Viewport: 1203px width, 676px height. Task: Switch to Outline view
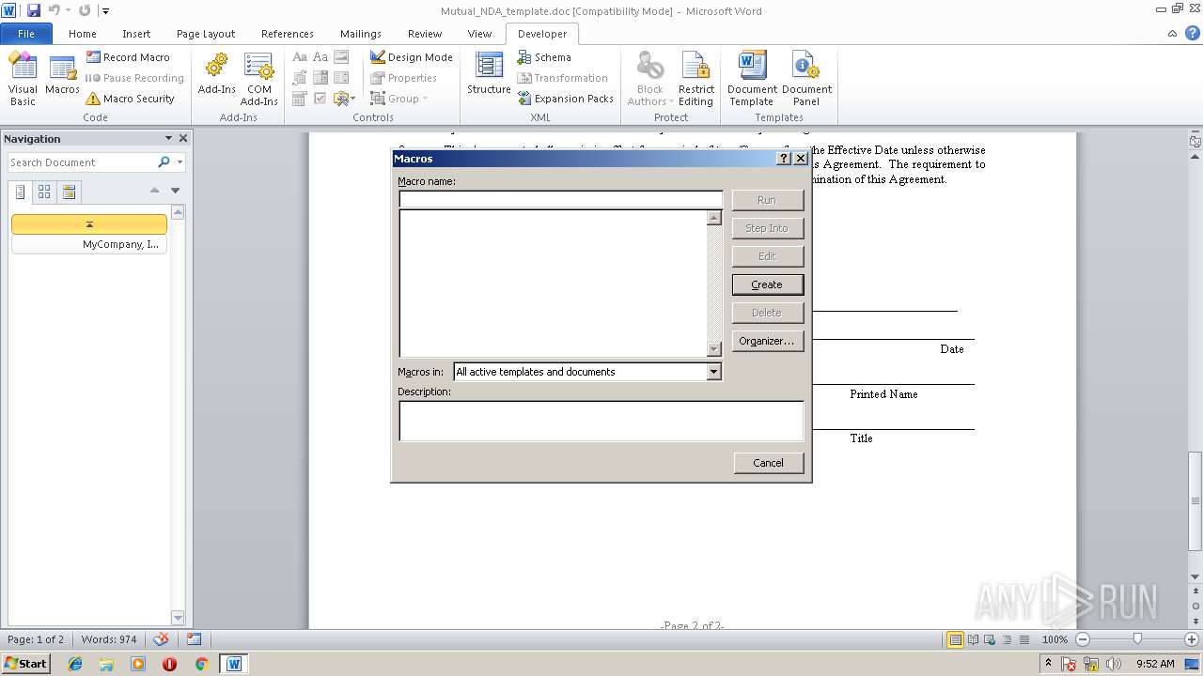coord(1007,639)
